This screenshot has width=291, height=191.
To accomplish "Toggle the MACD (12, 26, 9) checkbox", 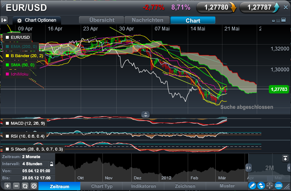I will click(x=7, y=123).
